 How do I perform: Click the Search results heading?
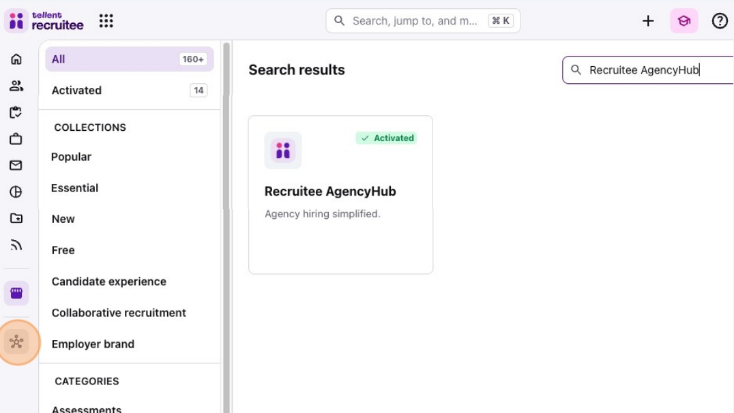[296, 70]
